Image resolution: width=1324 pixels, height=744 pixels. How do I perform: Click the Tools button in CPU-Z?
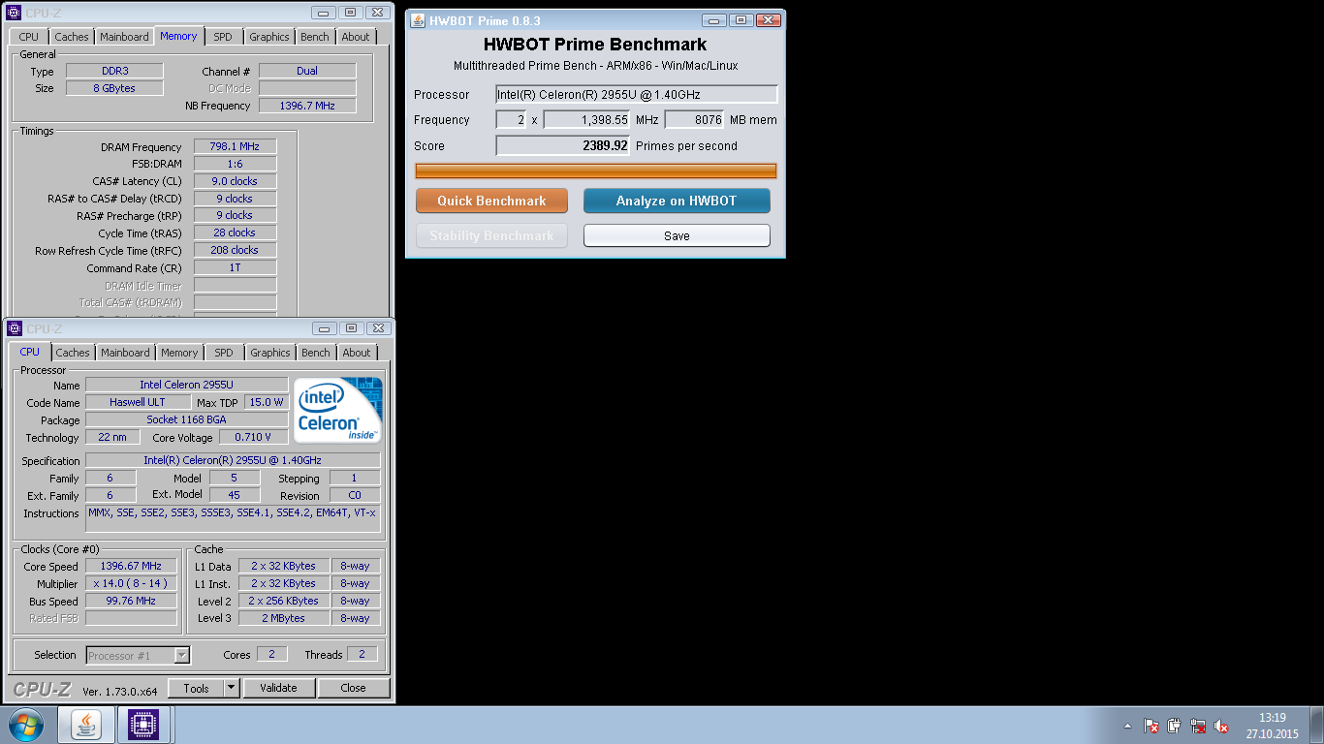point(196,688)
